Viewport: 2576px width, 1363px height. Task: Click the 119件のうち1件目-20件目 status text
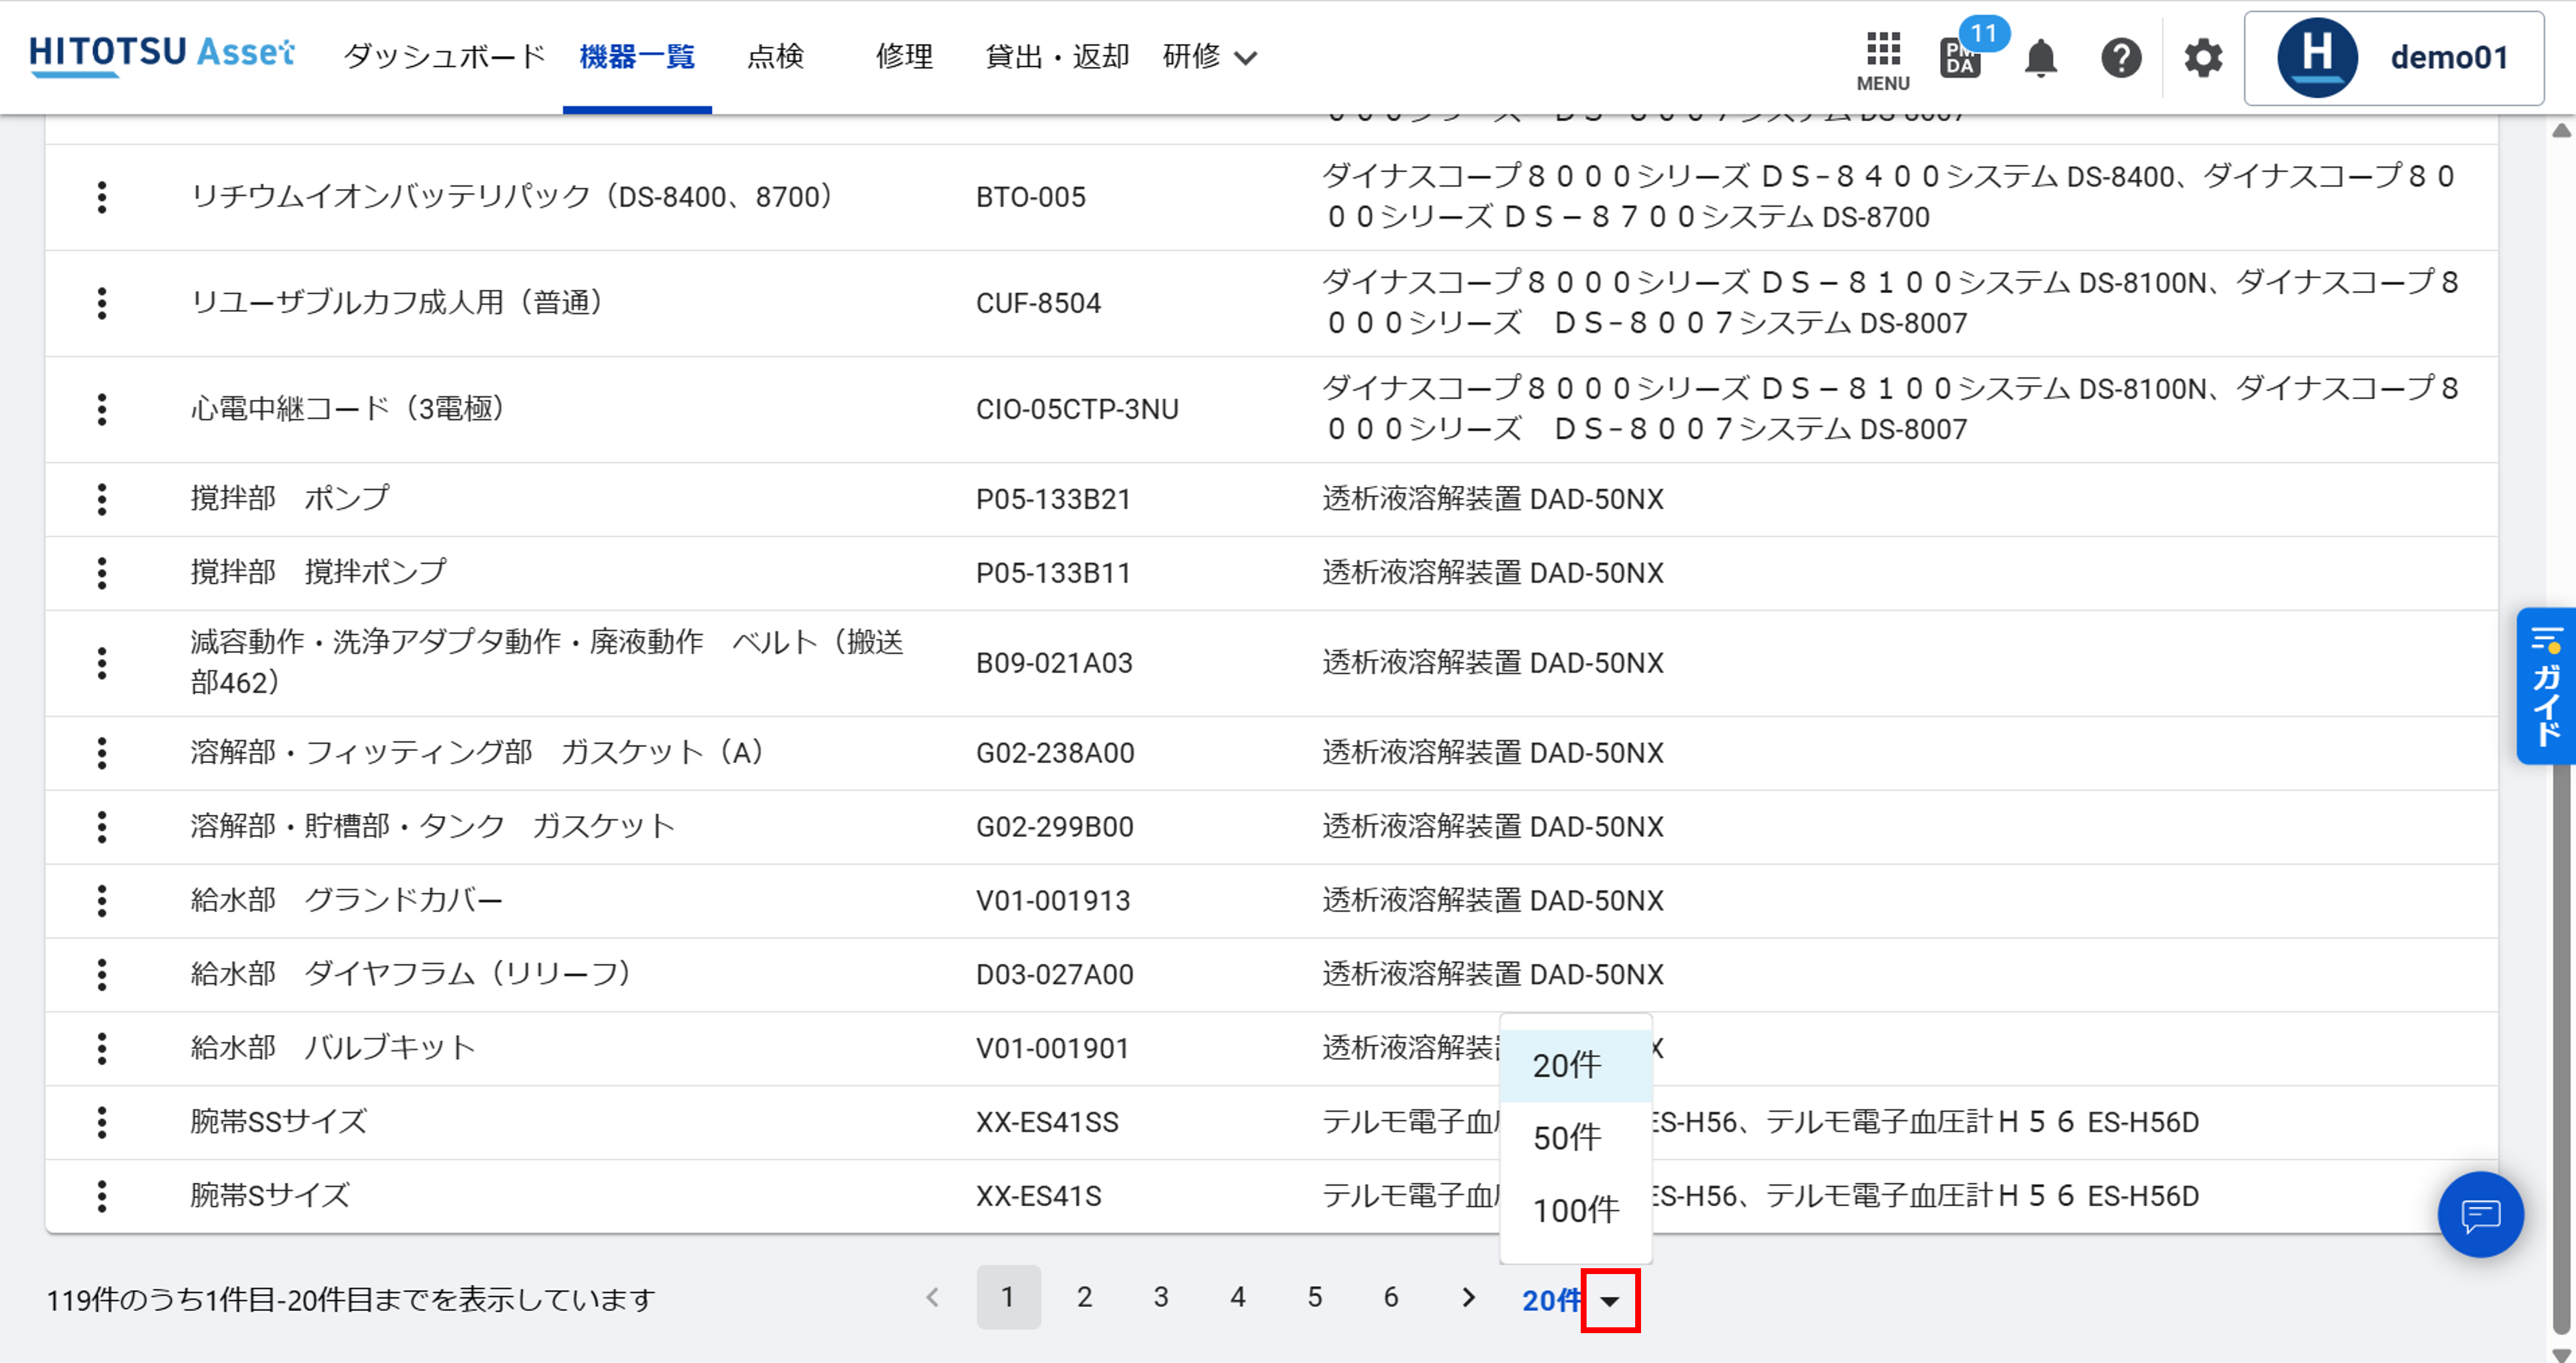tap(351, 1299)
